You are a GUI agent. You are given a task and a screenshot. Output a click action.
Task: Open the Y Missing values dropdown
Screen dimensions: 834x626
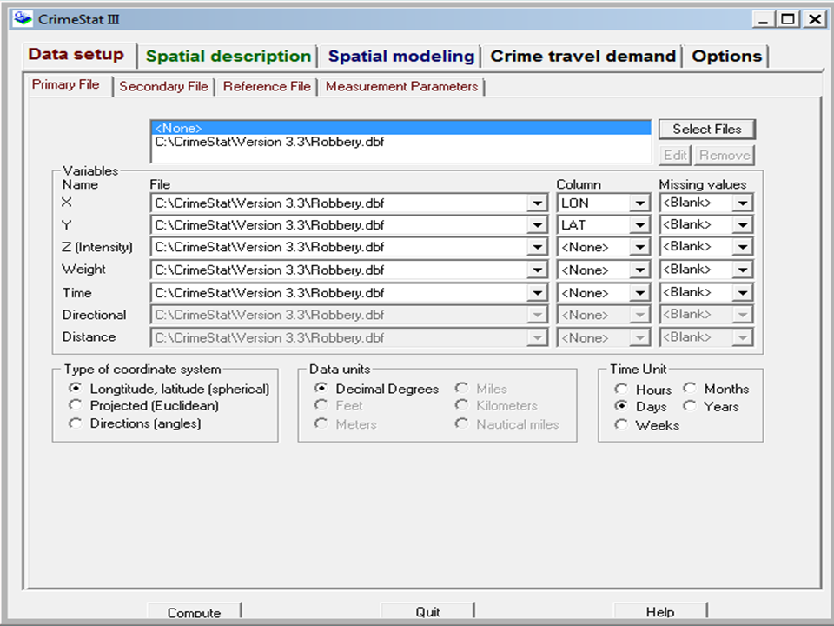tap(743, 226)
